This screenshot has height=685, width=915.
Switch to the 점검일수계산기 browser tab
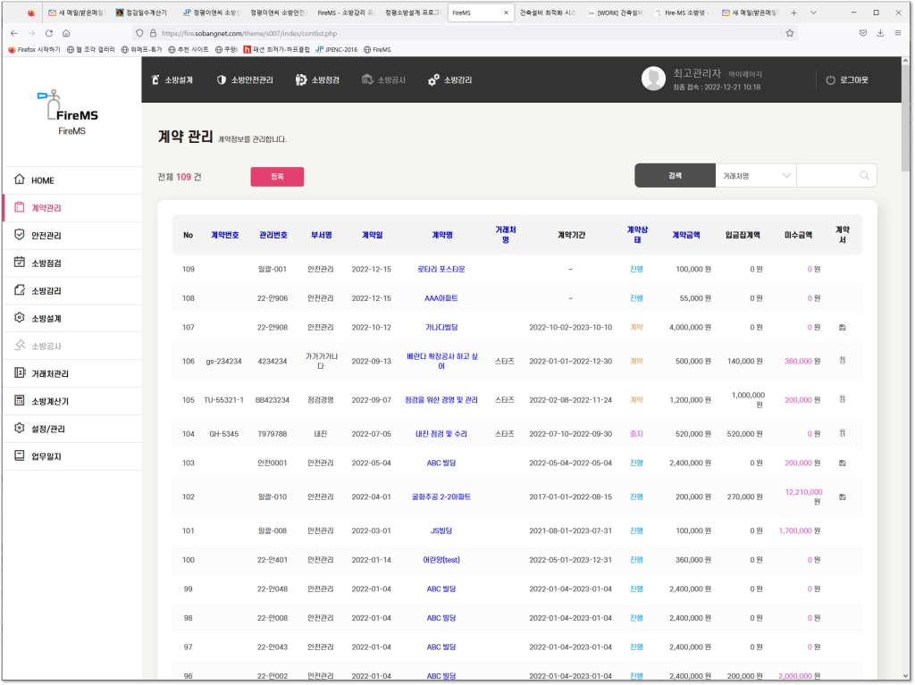coord(142,13)
